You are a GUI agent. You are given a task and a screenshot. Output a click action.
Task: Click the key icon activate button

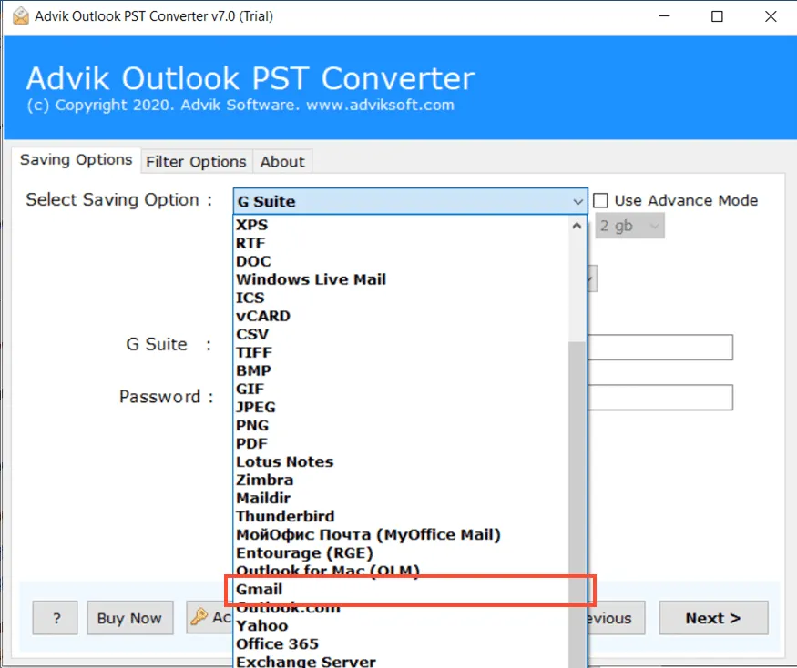click(x=209, y=617)
